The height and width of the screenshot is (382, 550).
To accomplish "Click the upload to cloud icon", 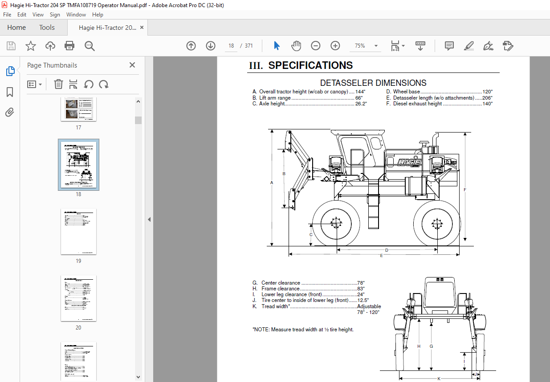I will (50, 46).
